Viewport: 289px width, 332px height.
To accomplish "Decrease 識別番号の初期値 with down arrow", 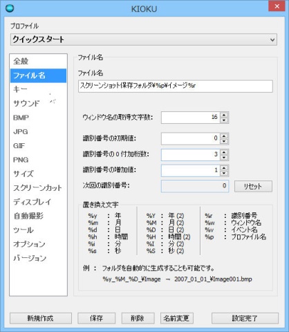I will 224,141.
